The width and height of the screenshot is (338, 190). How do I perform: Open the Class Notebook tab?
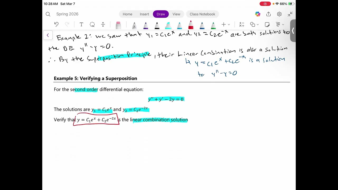[203, 14]
